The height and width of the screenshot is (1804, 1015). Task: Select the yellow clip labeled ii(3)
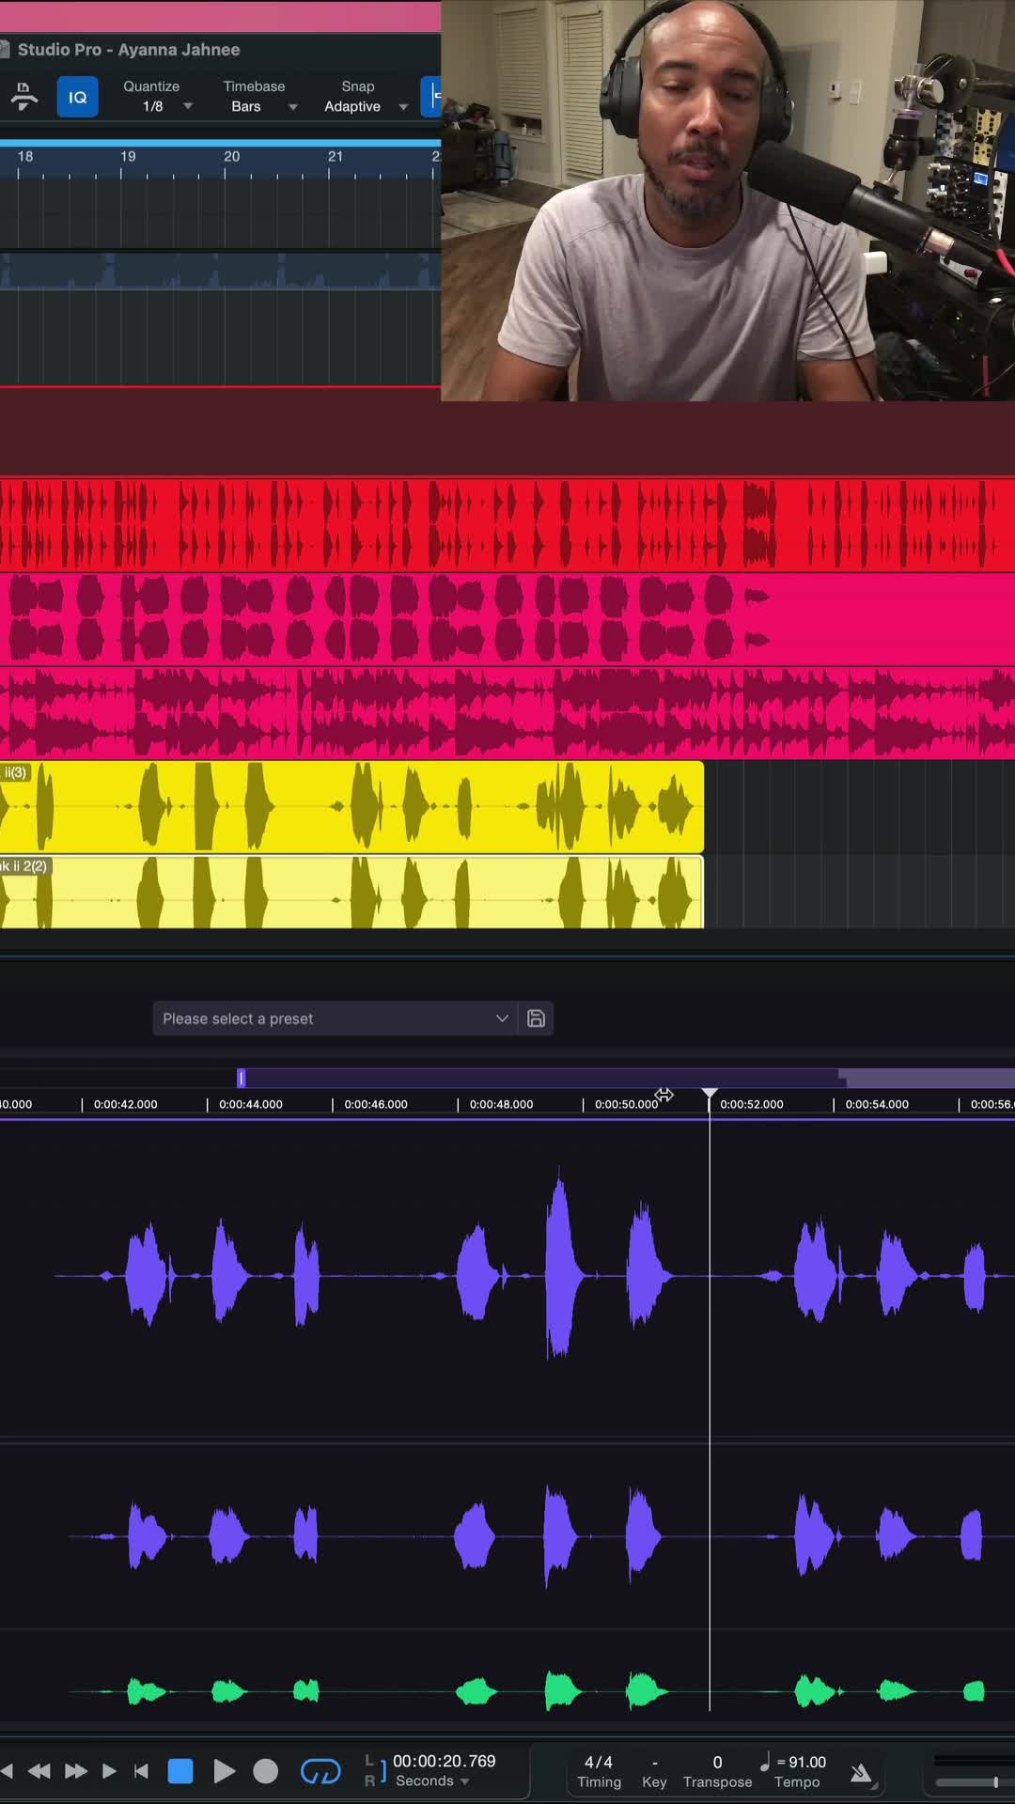pyautogui.click(x=351, y=807)
